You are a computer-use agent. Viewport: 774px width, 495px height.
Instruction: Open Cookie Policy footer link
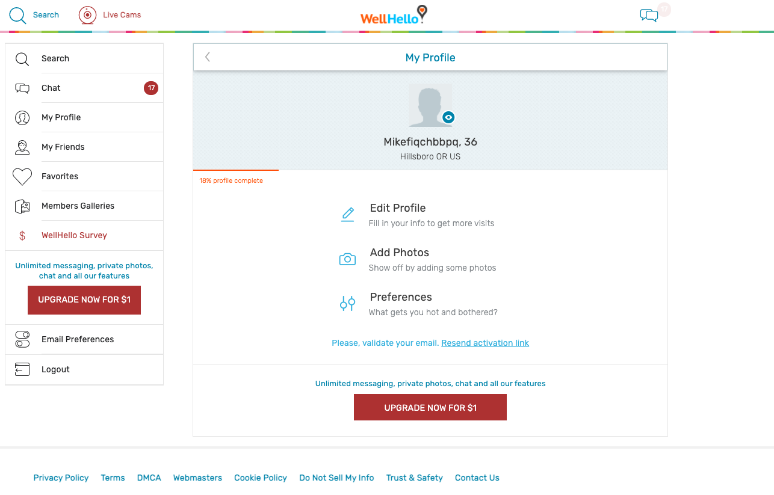click(x=261, y=478)
